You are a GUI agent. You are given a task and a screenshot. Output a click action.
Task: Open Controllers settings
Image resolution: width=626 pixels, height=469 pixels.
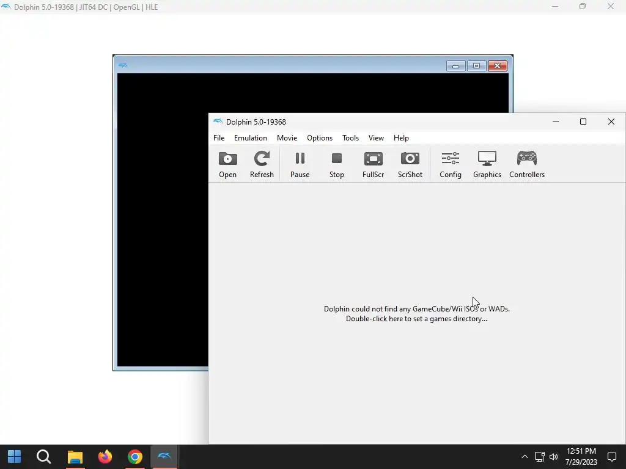[x=527, y=164]
